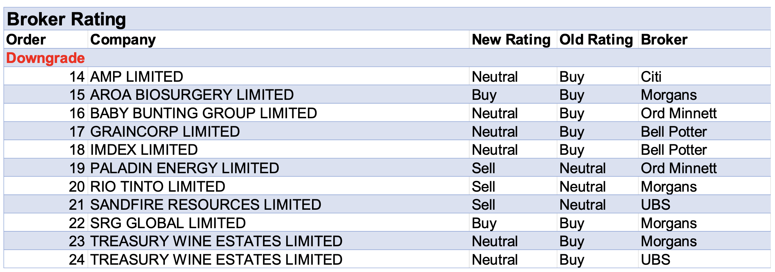Image resolution: width=775 pixels, height=272 pixels.
Task: Select the BABY BUNTING GROUP LIMITED cell
Action: pyautogui.click(x=203, y=113)
